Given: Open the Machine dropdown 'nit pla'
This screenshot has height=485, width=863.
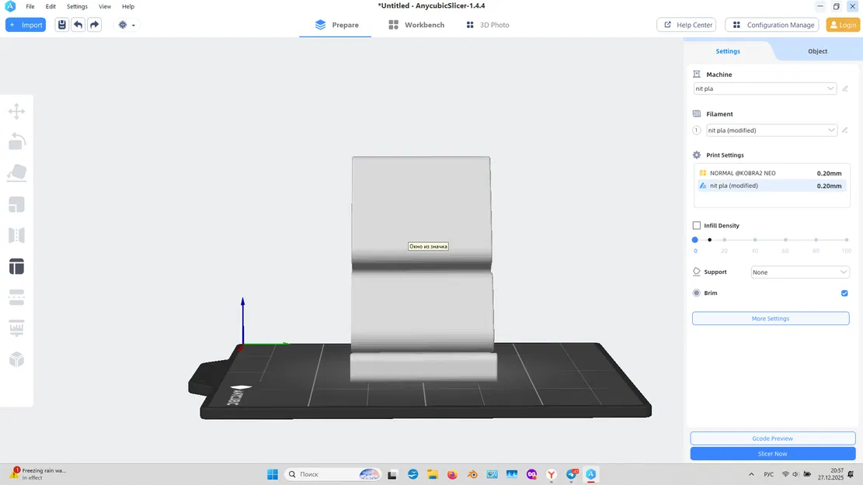Looking at the screenshot, I should click(765, 88).
